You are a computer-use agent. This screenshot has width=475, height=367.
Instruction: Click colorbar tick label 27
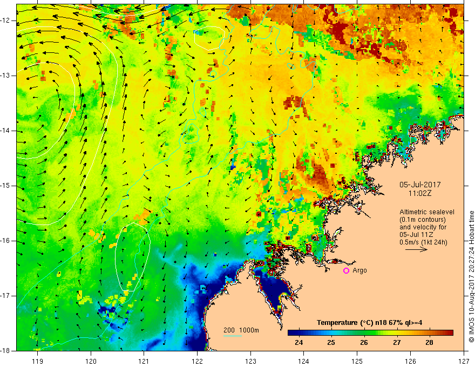397,343
